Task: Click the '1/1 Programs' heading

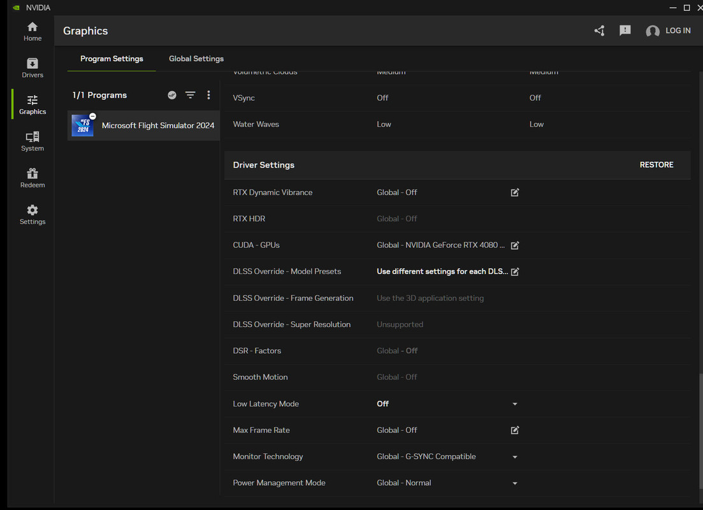Action: click(x=99, y=95)
